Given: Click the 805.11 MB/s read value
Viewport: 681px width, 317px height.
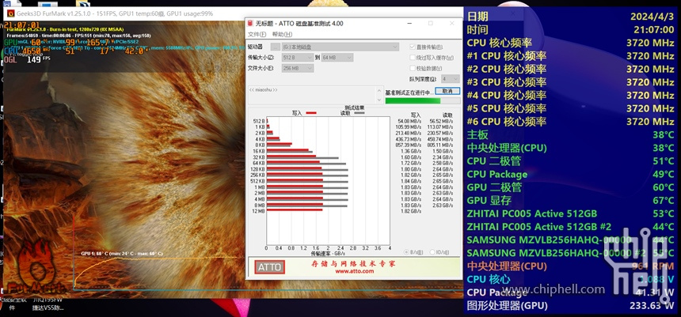Looking at the screenshot, I should point(440,145).
